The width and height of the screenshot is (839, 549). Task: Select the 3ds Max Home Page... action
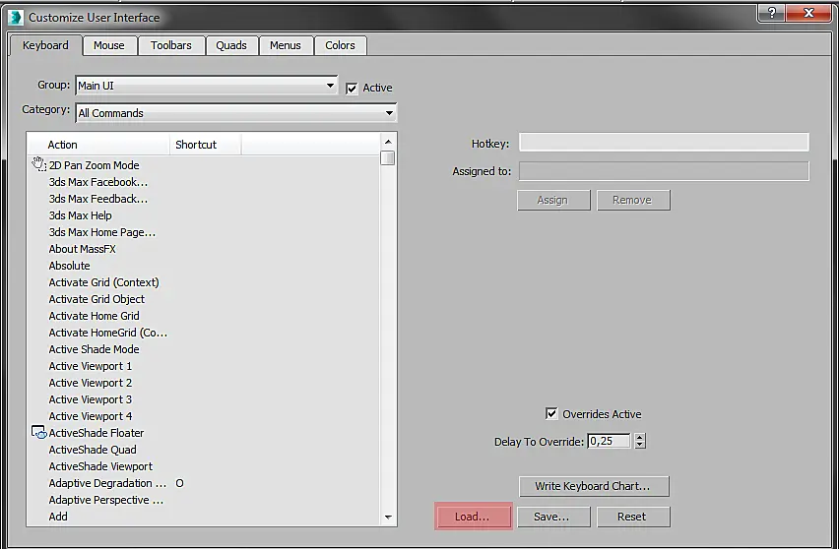(102, 232)
